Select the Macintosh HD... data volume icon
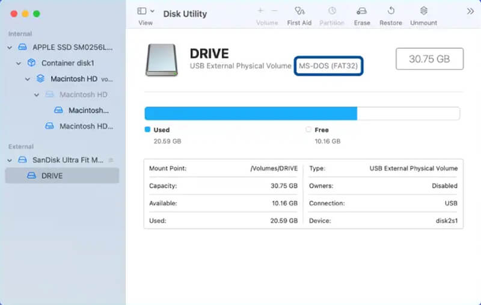This screenshot has height=305, width=481. [49, 126]
